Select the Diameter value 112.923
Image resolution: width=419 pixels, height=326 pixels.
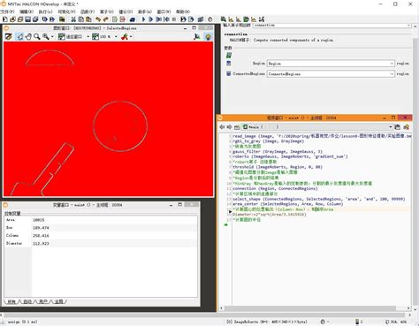coord(41,243)
